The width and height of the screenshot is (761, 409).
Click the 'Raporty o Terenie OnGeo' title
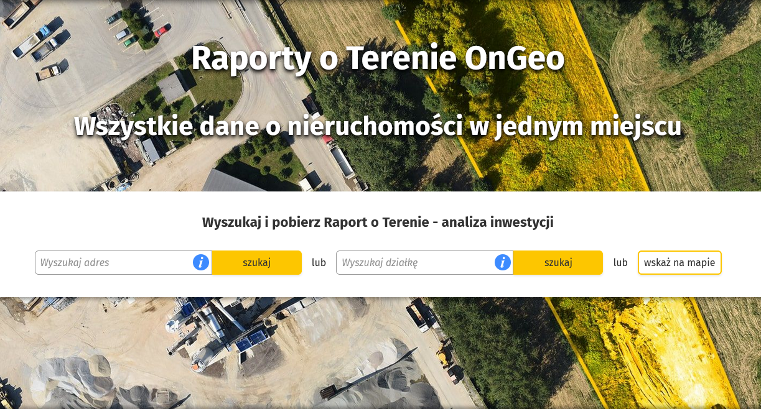(378, 58)
